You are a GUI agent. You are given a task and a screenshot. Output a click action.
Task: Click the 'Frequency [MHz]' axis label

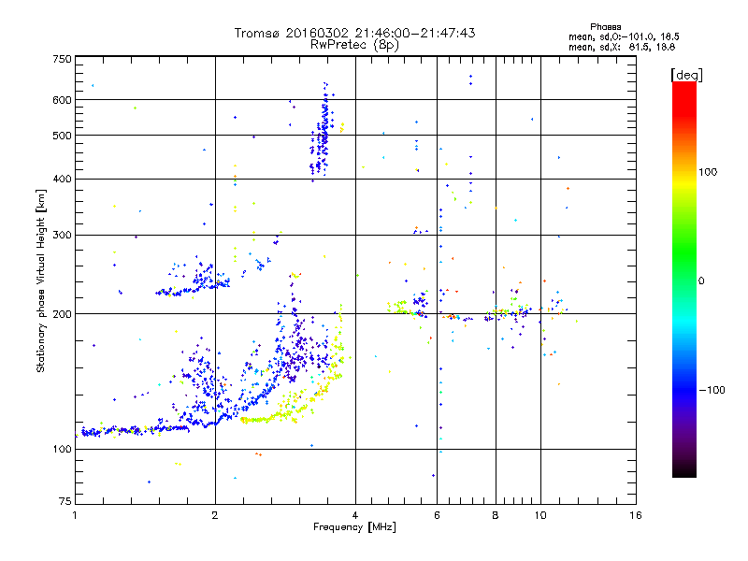pos(354,527)
